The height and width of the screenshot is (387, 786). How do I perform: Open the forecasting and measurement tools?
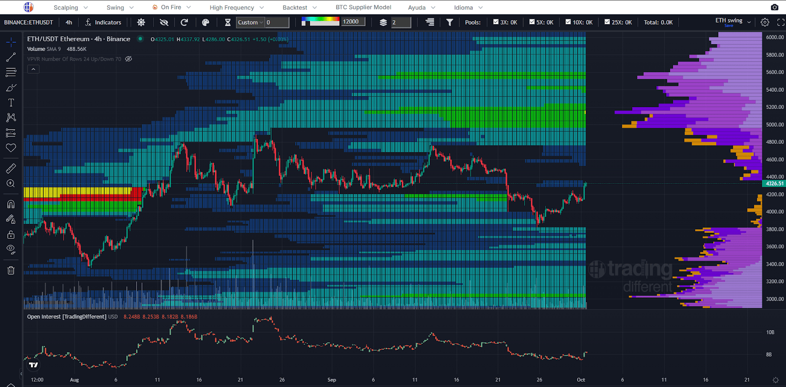click(x=11, y=133)
